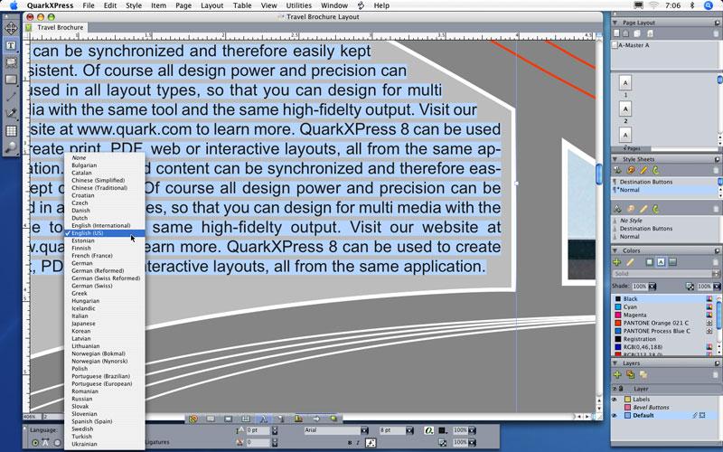Select the Picture Content tool
Viewport: 723px width, 452px height.
pos(11,62)
